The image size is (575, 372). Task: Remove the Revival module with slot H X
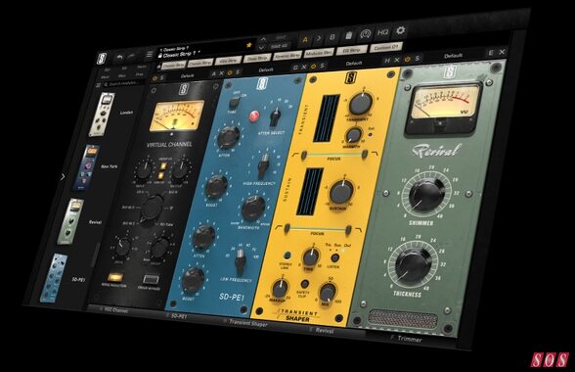[x=397, y=60]
